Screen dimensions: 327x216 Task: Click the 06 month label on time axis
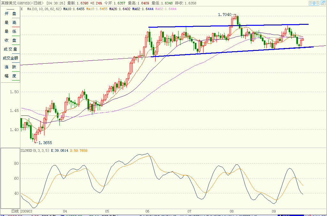coord(147,211)
